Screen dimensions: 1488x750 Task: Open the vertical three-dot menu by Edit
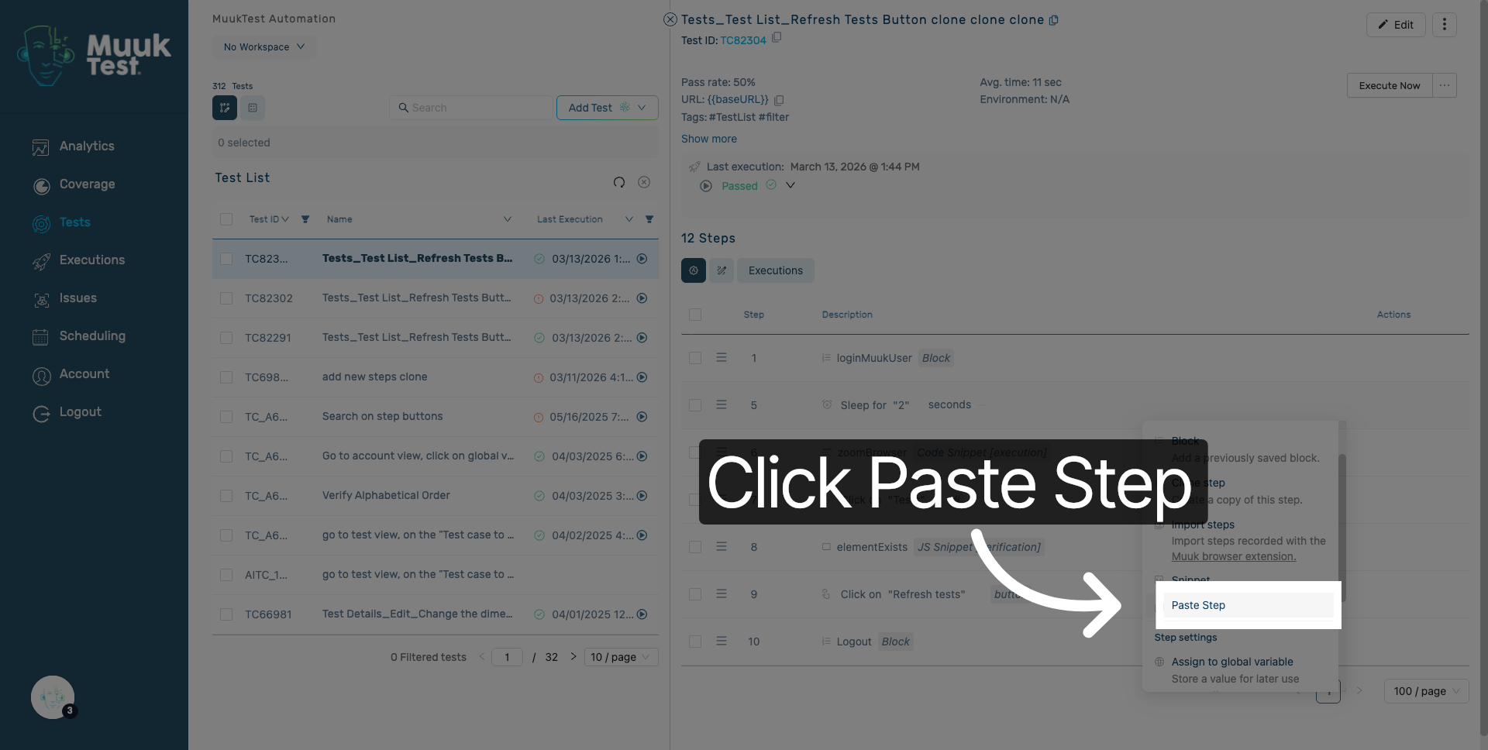click(x=1445, y=25)
